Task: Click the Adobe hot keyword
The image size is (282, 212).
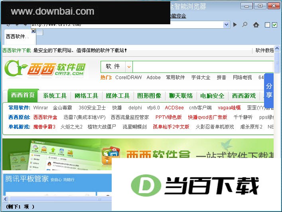Action: 154,78
